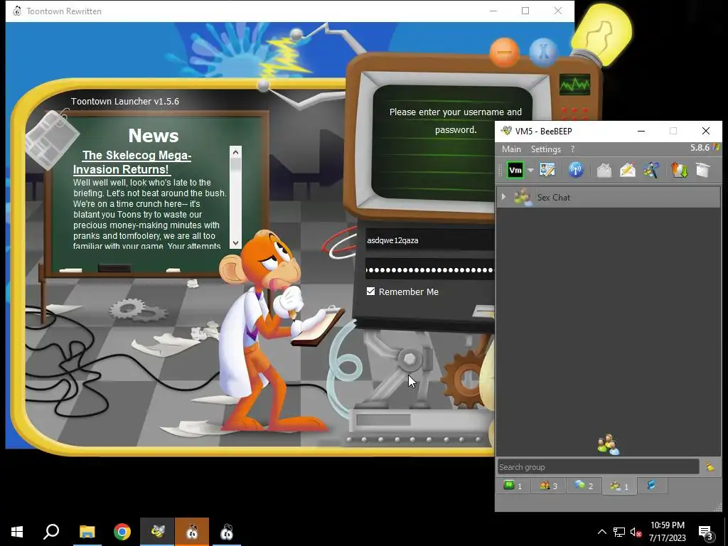
Task: Switch to the orange people tab showing 3
Action: 548,486
